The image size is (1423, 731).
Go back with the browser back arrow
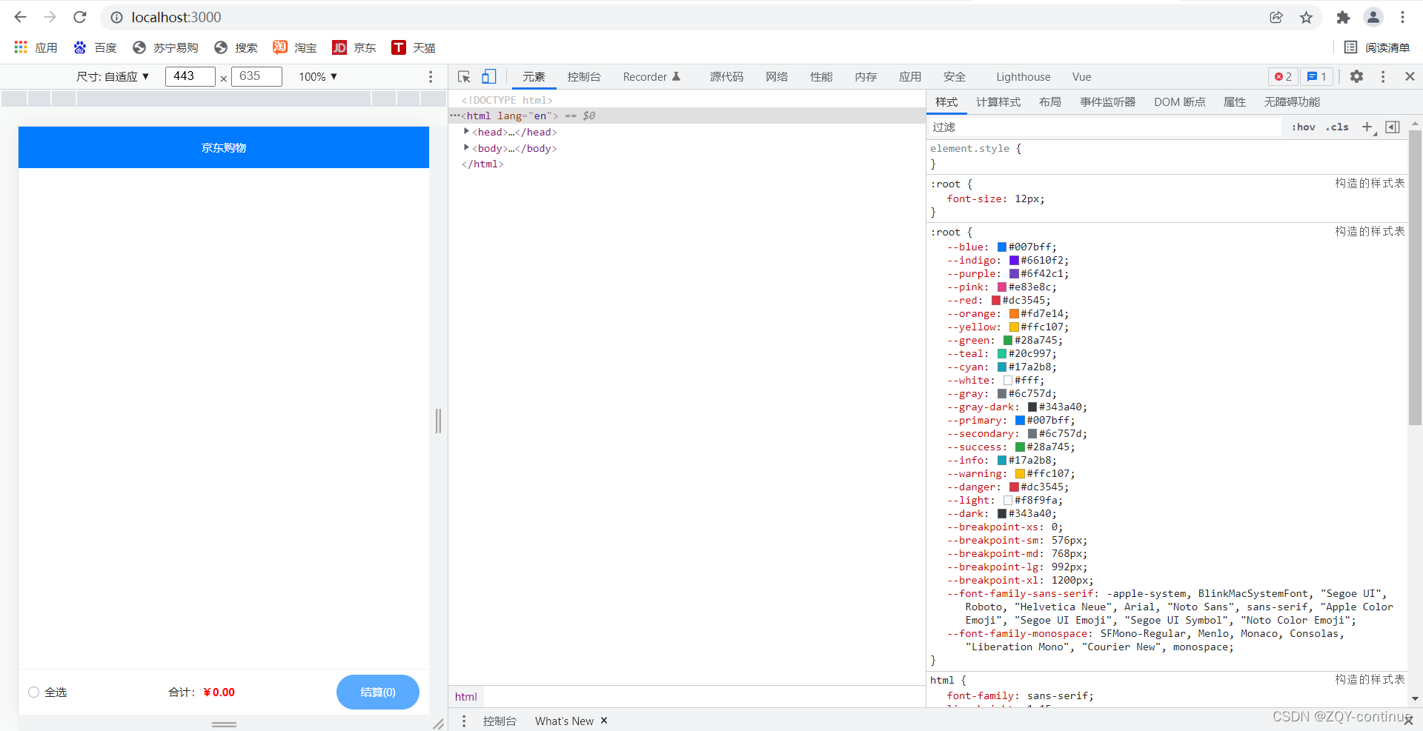point(20,17)
